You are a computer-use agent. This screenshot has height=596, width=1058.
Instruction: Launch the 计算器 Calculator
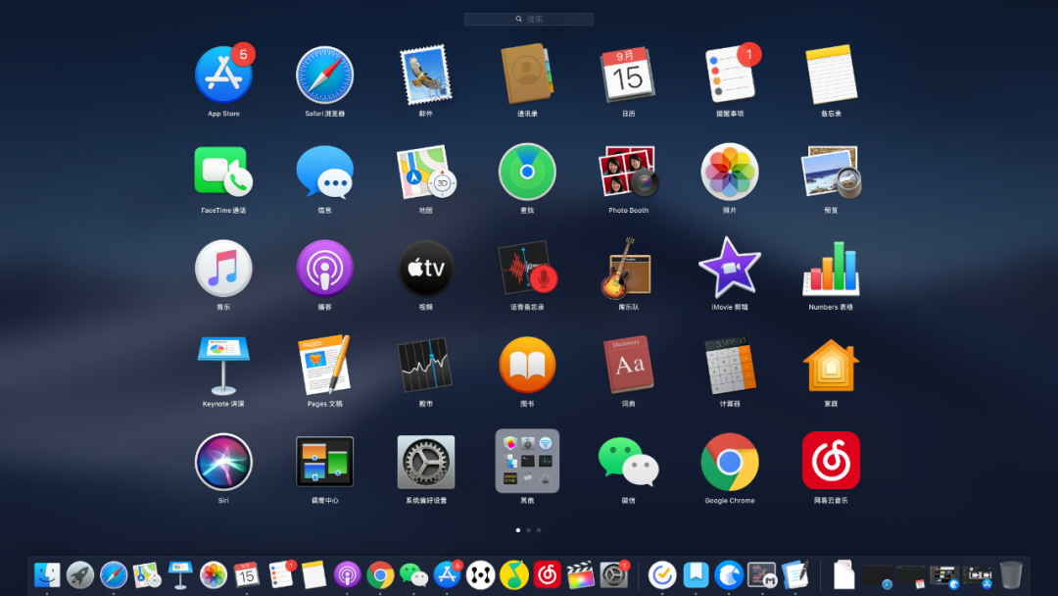pyautogui.click(x=730, y=366)
